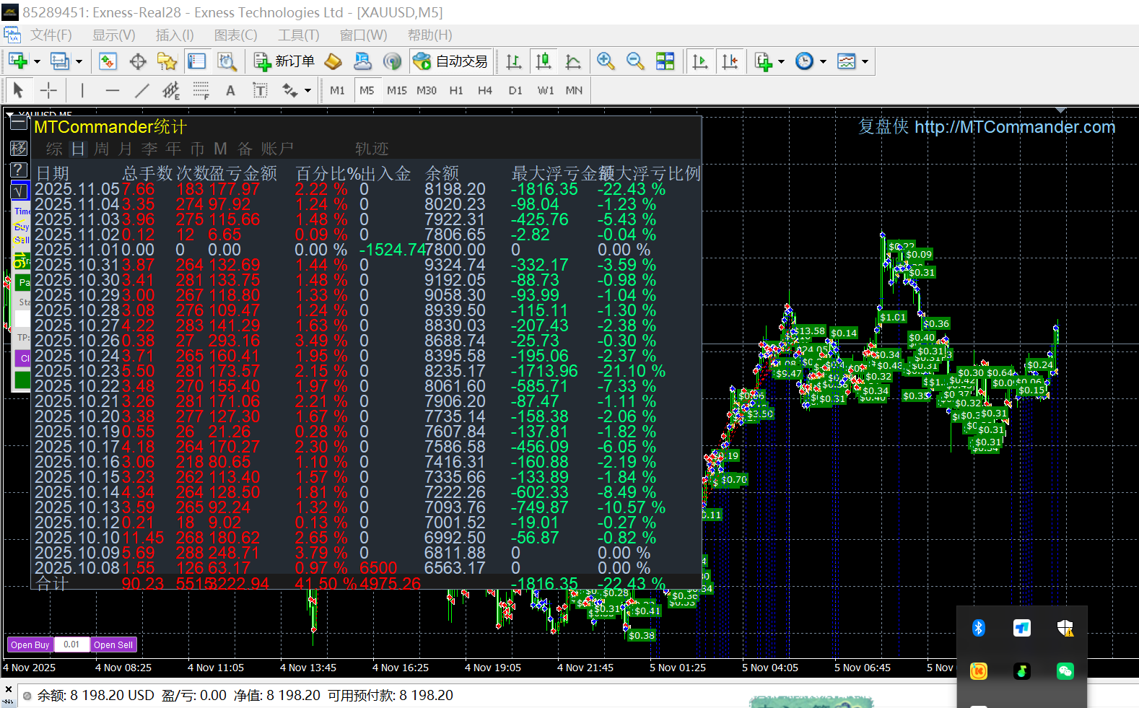Collapse the MTCommander panel with minus button
The image size is (1139, 708).
click(x=19, y=123)
